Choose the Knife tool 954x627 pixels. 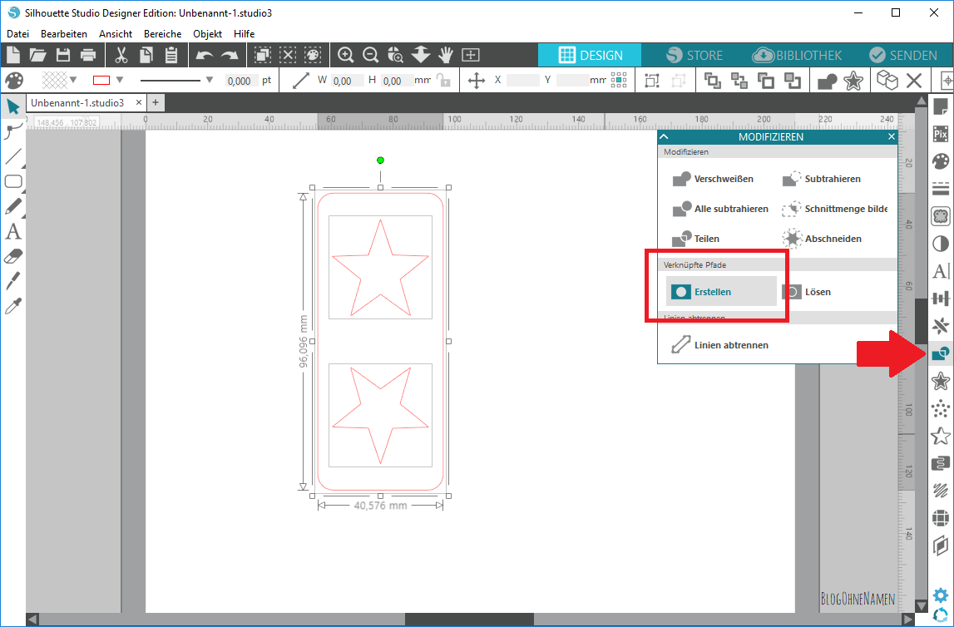tap(13, 281)
